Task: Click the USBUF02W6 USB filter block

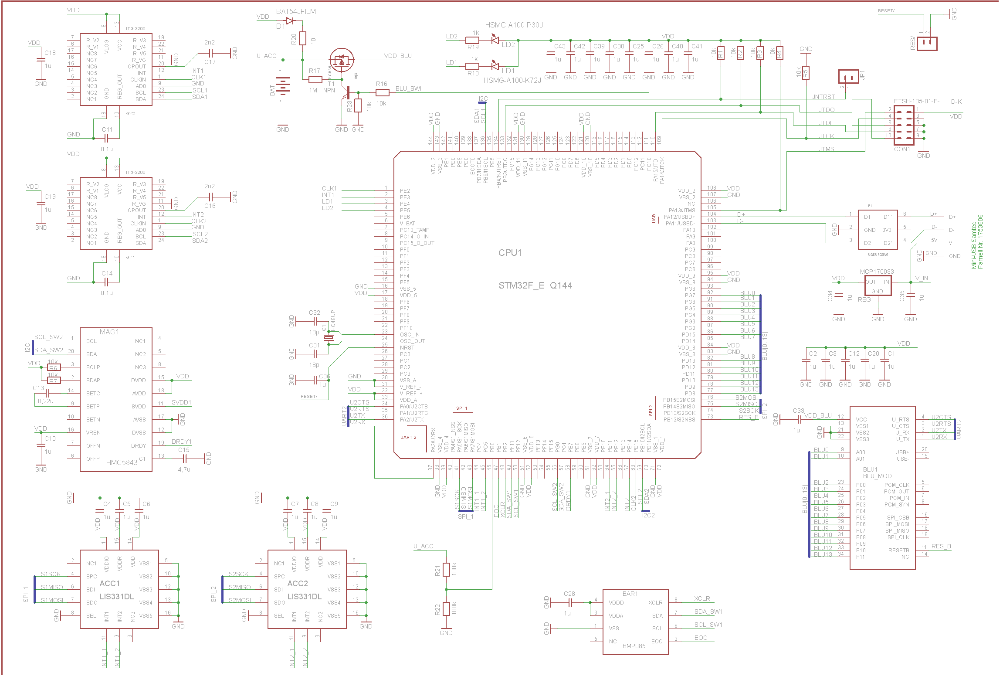Action: point(877,229)
